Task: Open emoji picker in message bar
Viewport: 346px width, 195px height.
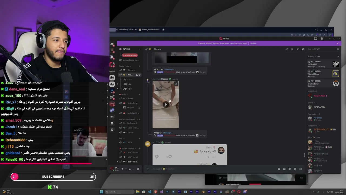Action: 295,169
